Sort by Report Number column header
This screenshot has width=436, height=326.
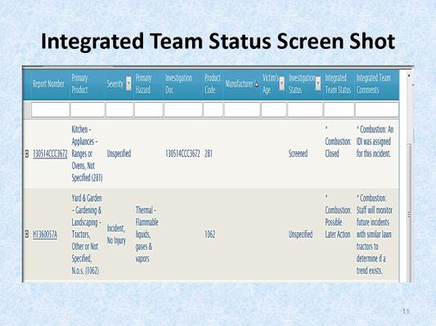pos(48,83)
